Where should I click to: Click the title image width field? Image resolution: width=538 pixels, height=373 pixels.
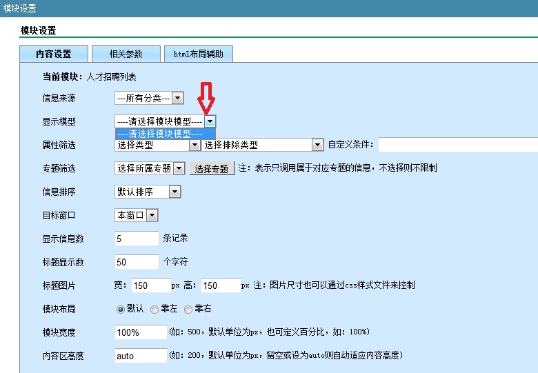pyautogui.click(x=150, y=285)
